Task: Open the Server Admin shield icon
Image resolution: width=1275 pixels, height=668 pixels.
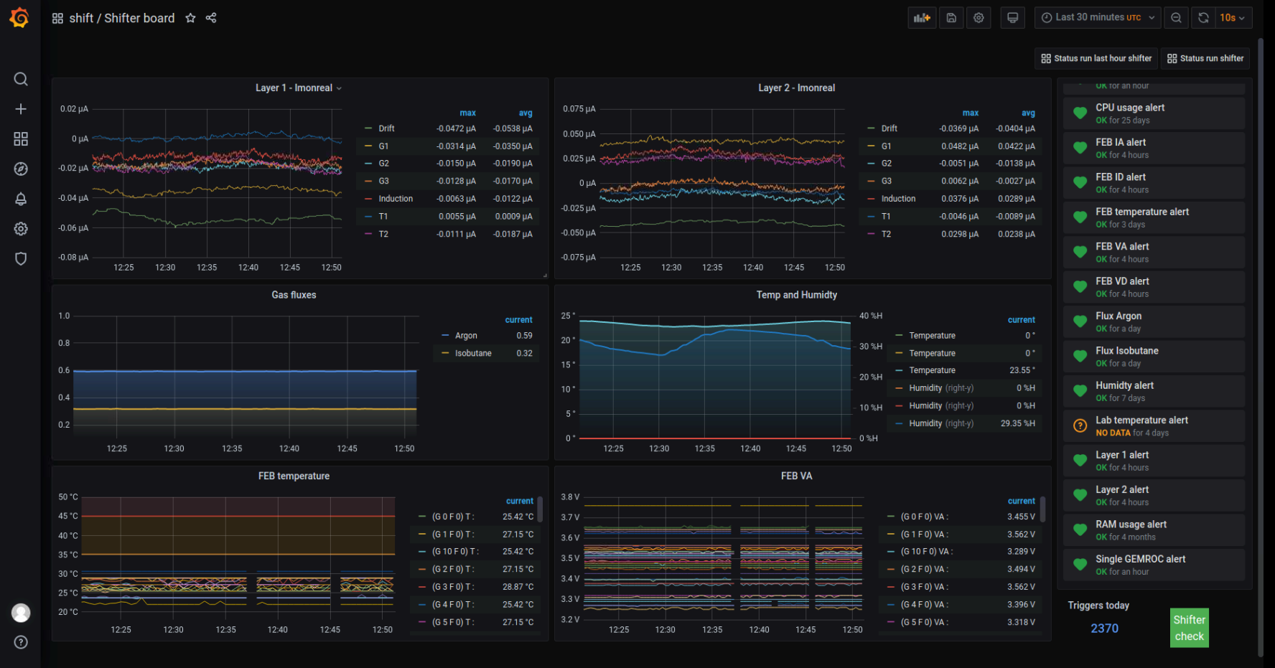Action: click(x=21, y=258)
